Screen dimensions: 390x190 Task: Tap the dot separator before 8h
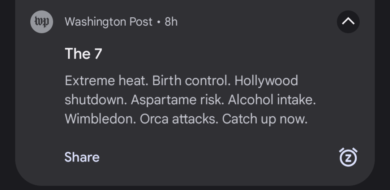(x=159, y=22)
